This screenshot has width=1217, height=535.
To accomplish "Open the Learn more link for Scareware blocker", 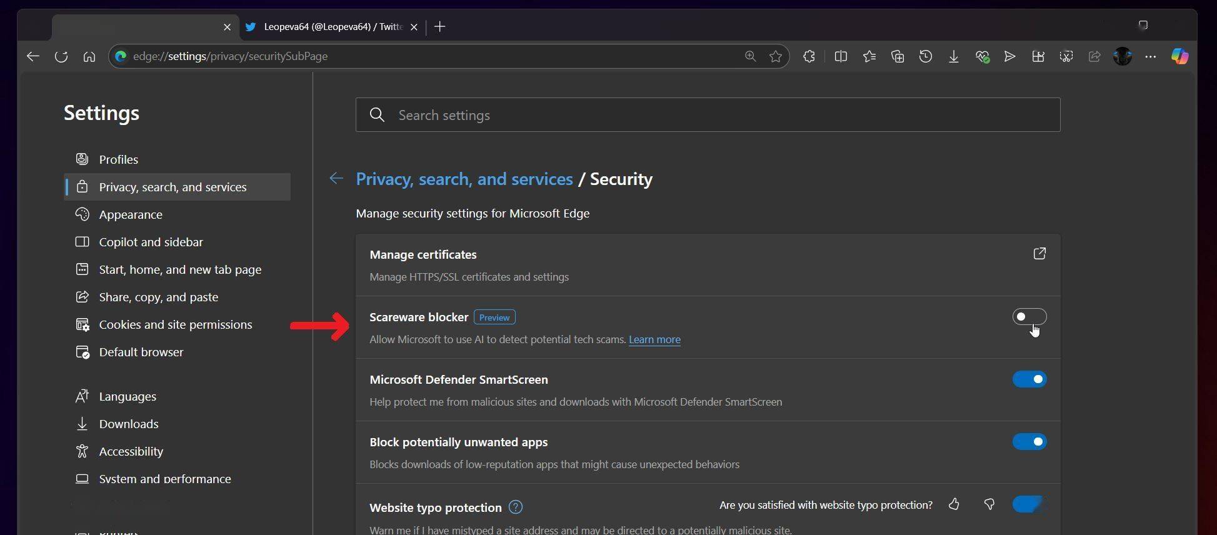I will click(x=654, y=339).
